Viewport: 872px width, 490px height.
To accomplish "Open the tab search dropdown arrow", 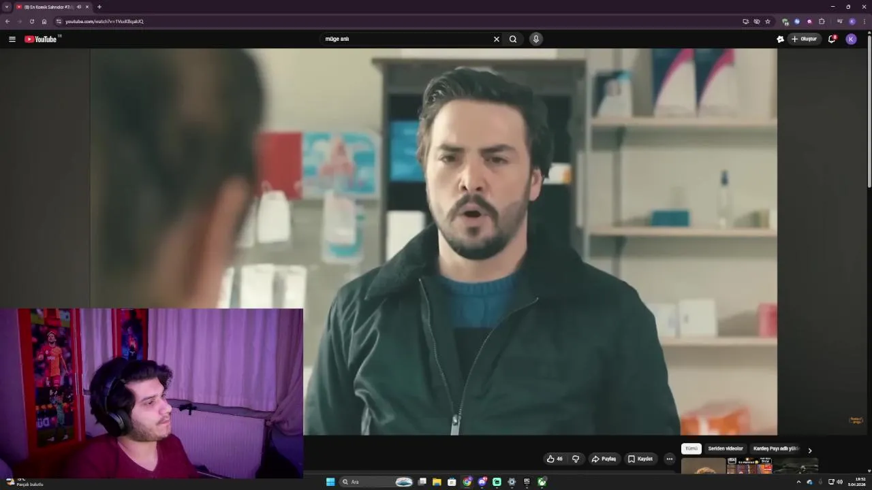I will pyautogui.click(x=7, y=7).
